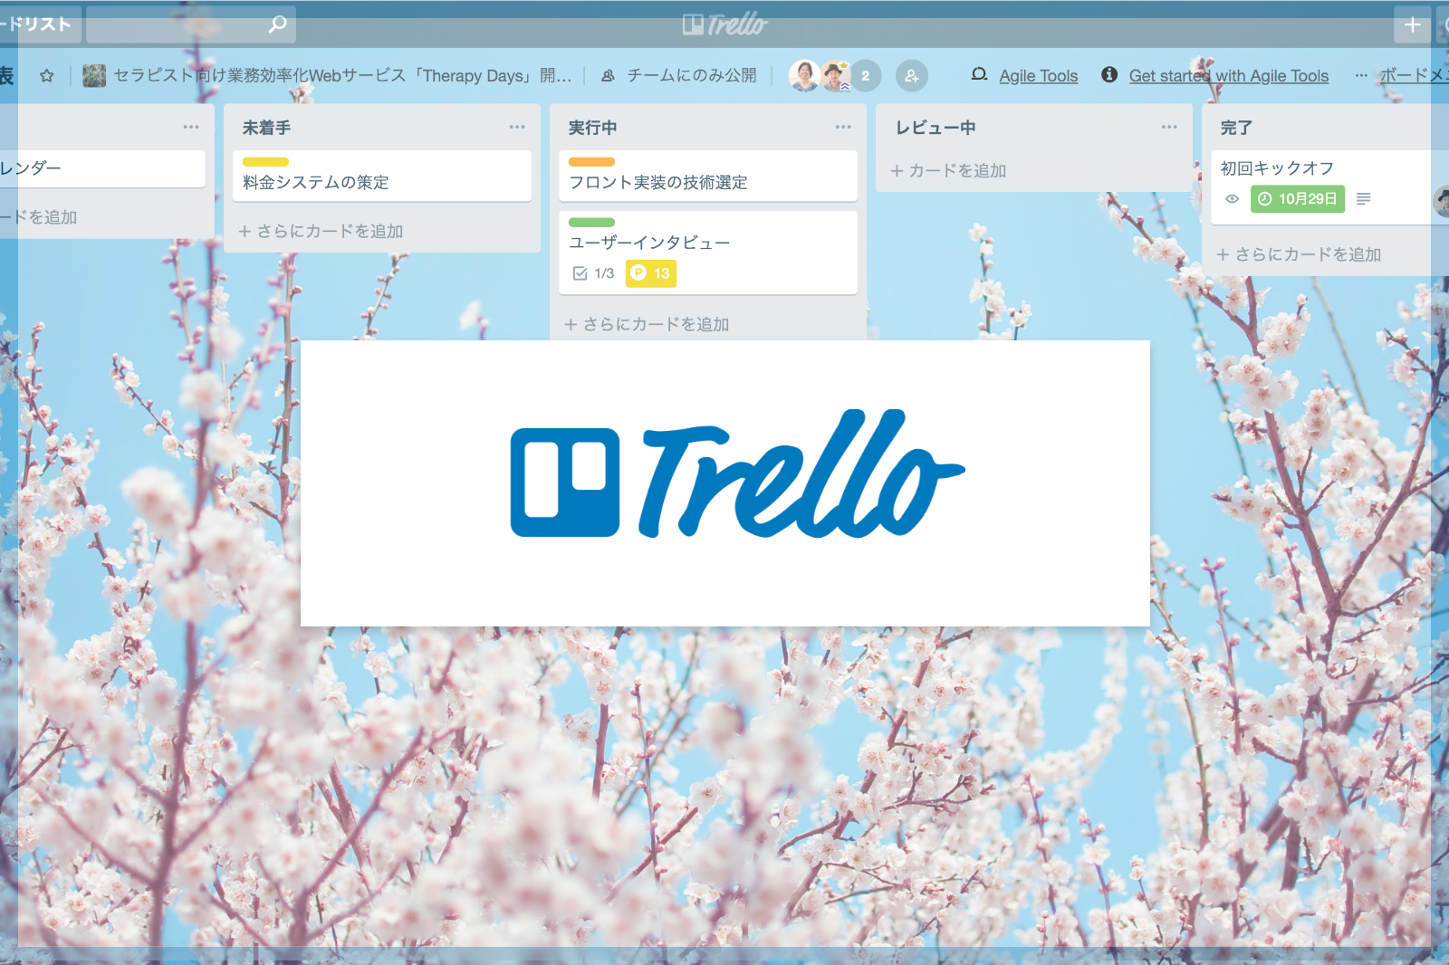1449x965 pixels.
Task: Click yellow label on 料金システムの策定 card
Action: 265,161
